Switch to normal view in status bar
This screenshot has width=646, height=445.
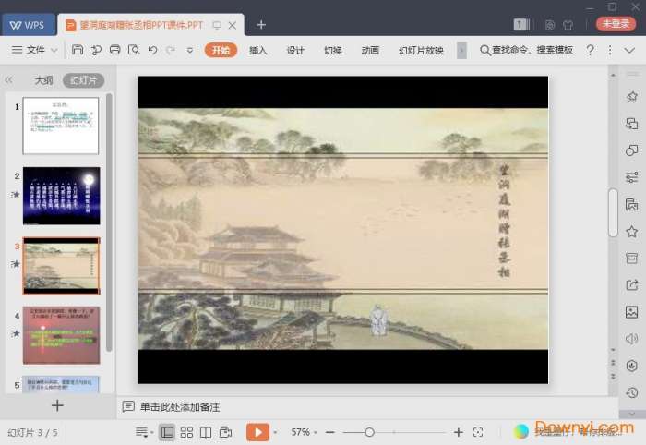[167, 432]
